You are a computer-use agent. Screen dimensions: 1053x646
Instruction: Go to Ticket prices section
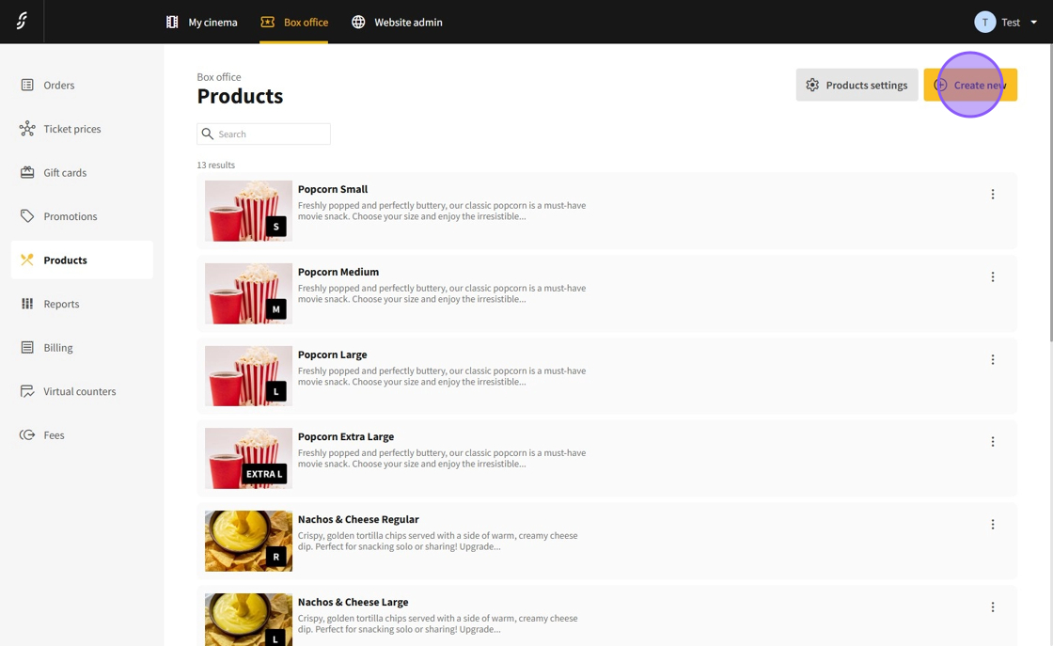tap(71, 129)
